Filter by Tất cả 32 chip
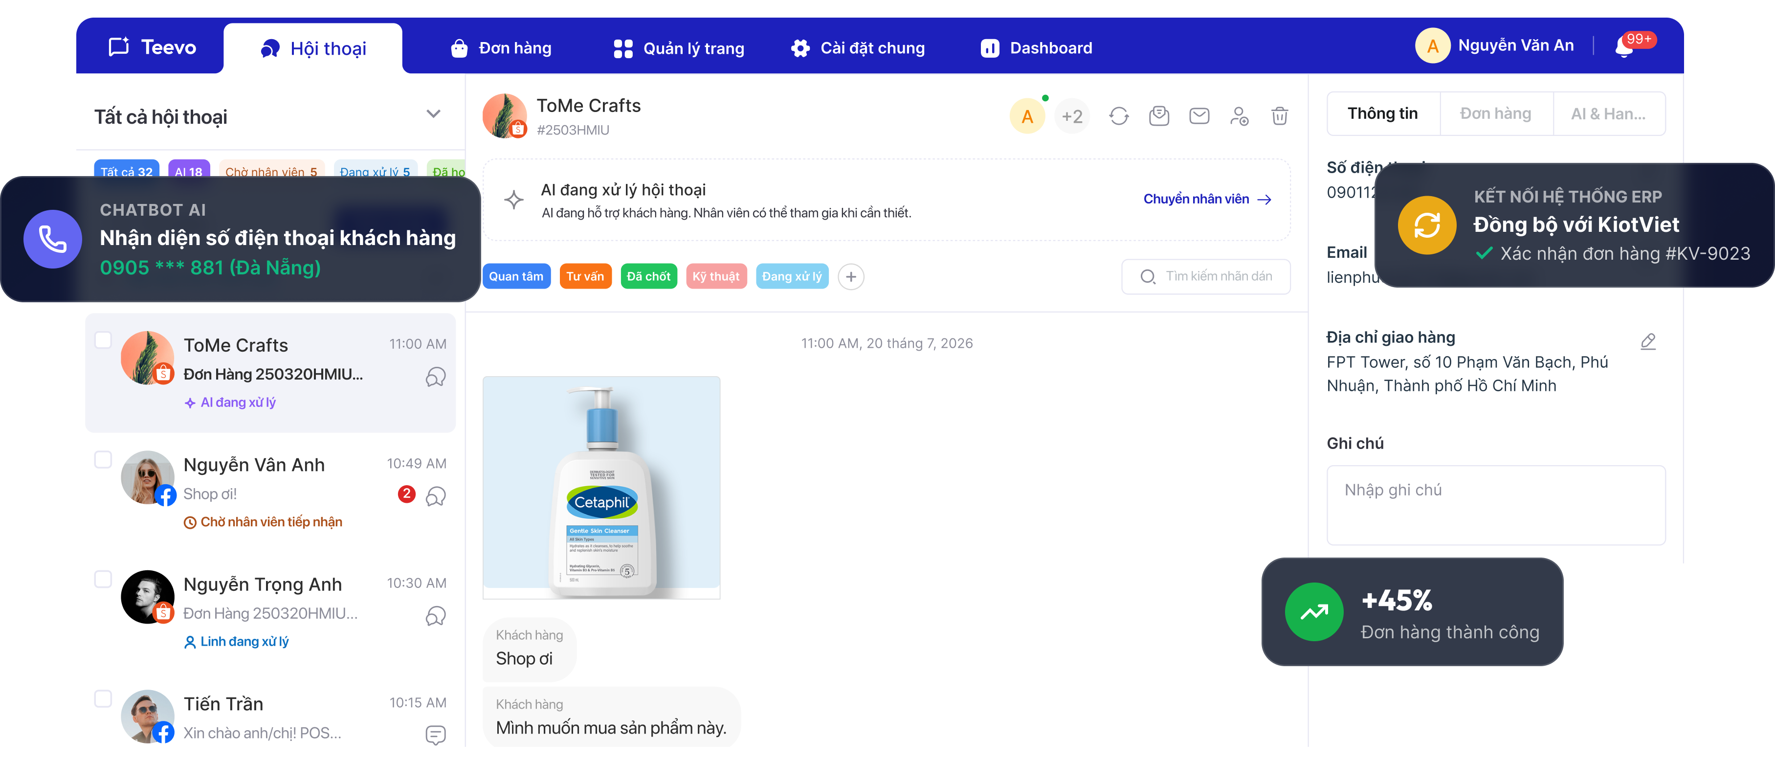The height and width of the screenshot is (763, 1775). pos(126,171)
